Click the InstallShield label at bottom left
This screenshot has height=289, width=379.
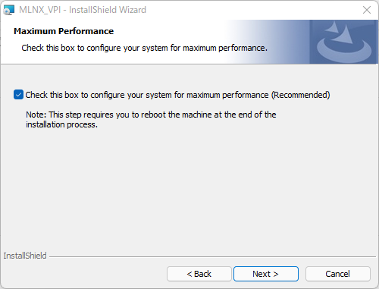coord(25,256)
